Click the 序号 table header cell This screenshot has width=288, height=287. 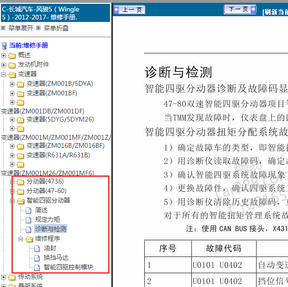[x=168, y=248]
